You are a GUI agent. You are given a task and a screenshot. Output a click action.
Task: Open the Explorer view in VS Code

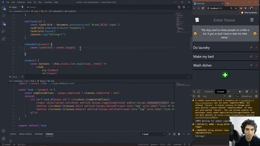point(4,8)
